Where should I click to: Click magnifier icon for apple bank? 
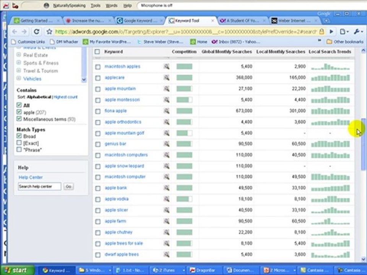pos(166,188)
